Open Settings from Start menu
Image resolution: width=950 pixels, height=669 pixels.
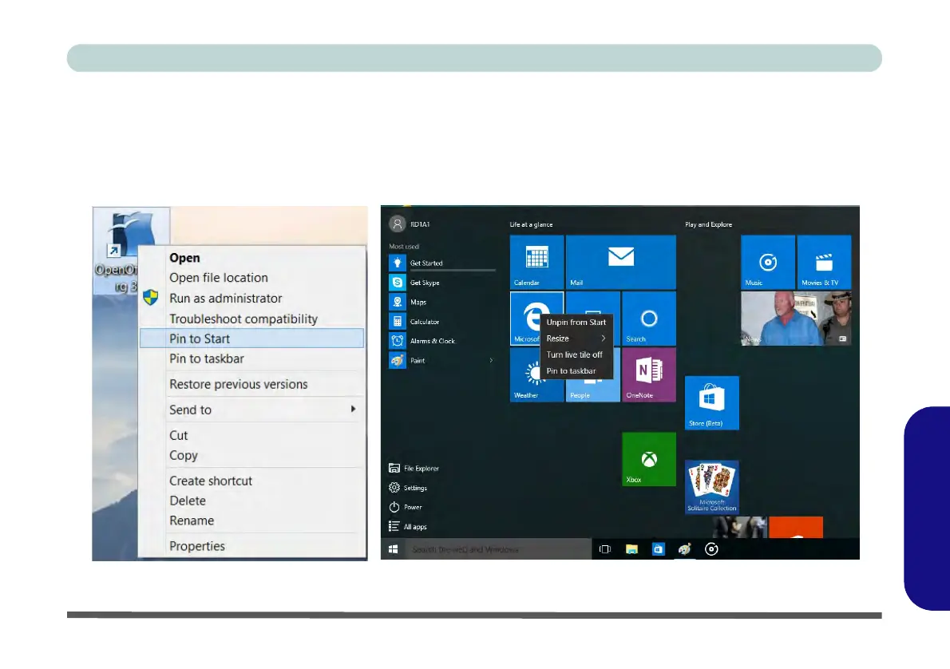[x=409, y=488]
